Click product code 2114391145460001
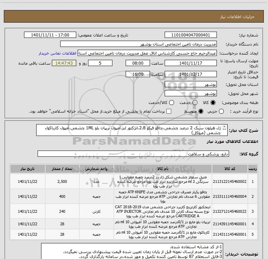Viewport: 268px width, 259px height. point(230,224)
